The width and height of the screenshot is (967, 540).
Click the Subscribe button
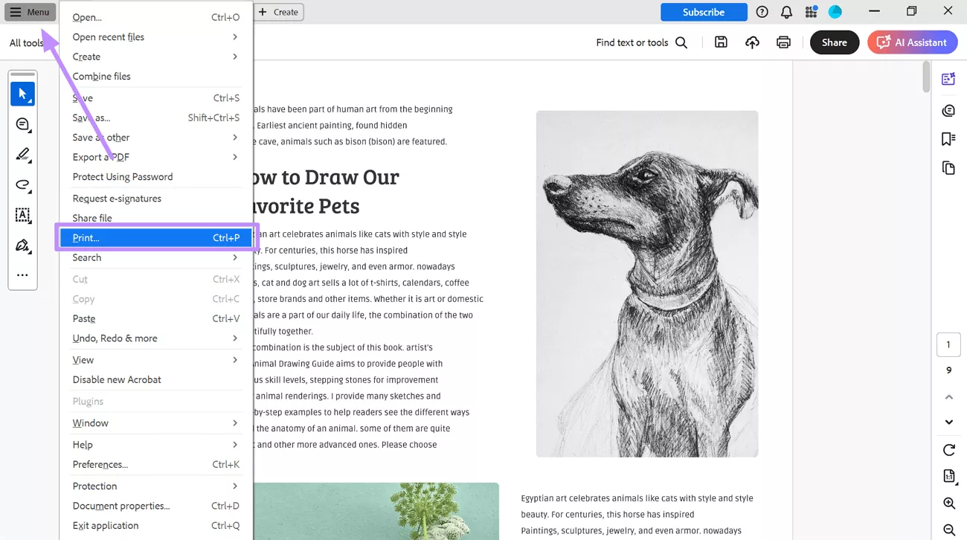coord(703,12)
